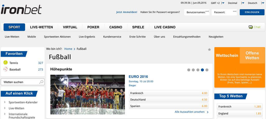Viewport: 266px width, 119px height.
Task: Click the Home breadcrumb link
Action: pyautogui.click(x=68, y=49)
